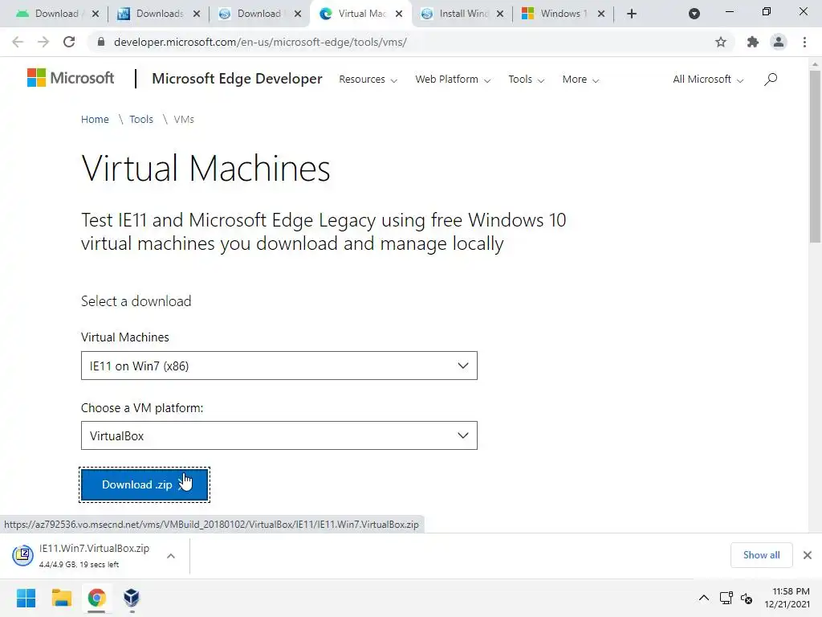The width and height of the screenshot is (822, 617).
Task: Click the '4.4/4.9 GB, 19 secs left' status
Action: click(x=79, y=565)
